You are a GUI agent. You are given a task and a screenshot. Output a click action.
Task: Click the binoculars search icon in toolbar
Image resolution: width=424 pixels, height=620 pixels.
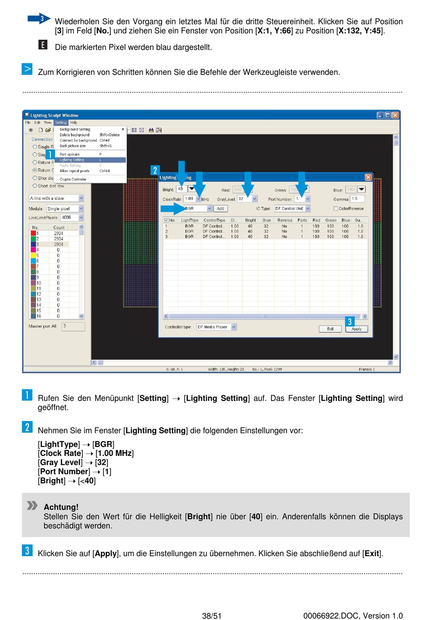[x=151, y=130]
